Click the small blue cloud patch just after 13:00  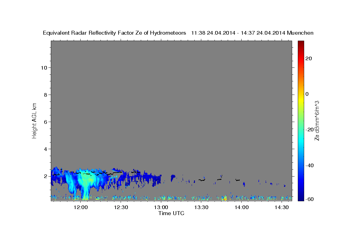(173, 178)
